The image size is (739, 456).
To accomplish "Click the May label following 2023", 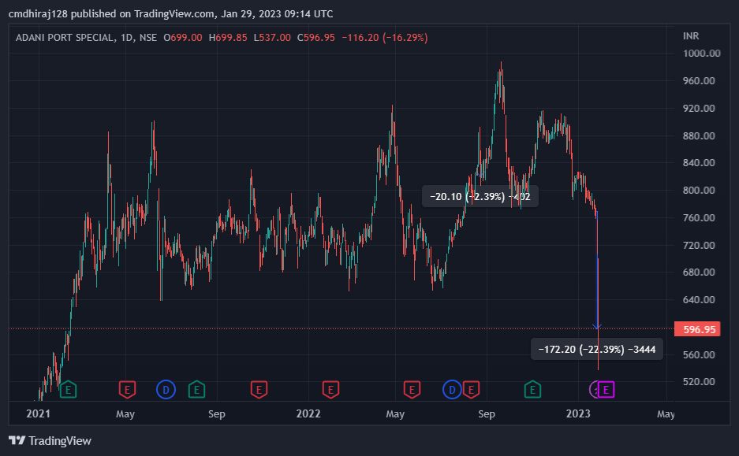I will [666, 413].
